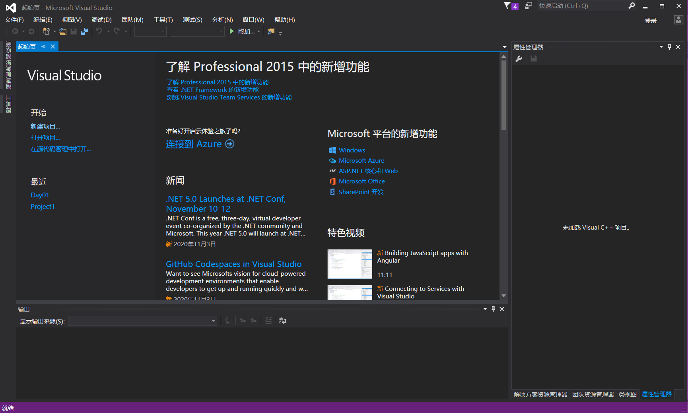Click wrench icon in Property Manager
The height and width of the screenshot is (413, 688).
click(x=519, y=59)
